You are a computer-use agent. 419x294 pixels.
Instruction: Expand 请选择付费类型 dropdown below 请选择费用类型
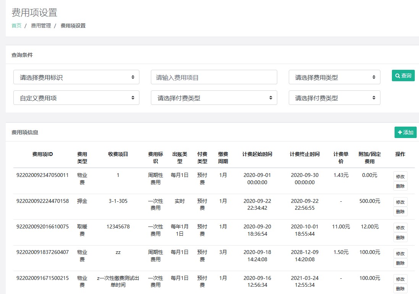click(334, 98)
